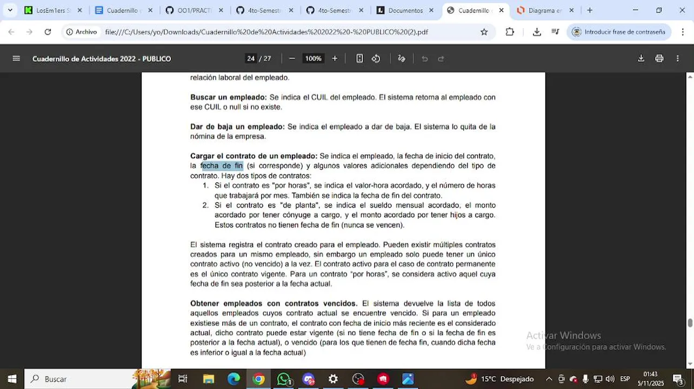Viewport: 694px width, 389px height.
Task: Click Introducir frase de contraseña button
Action: 619,32
